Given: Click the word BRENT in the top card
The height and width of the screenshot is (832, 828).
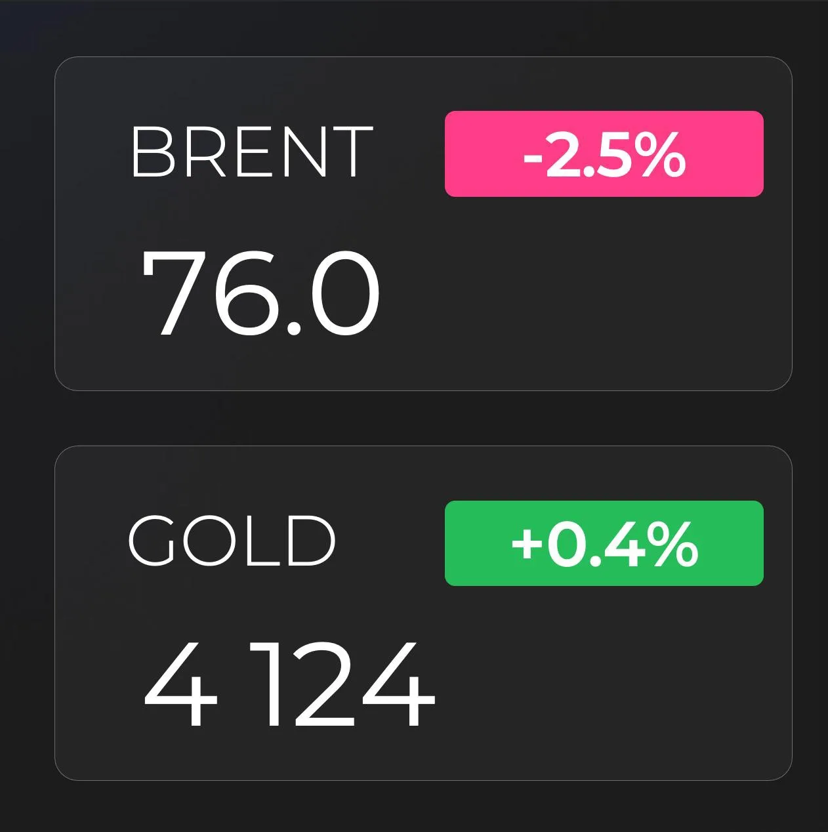Looking at the screenshot, I should click(251, 152).
